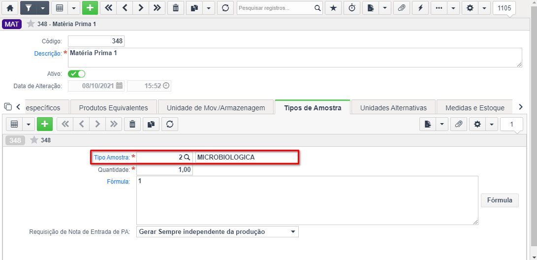The width and height of the screenshot is (537, 260).
Task: Switch to Unidades Alternativas tab
Action: pyautogui.click(x=393, y=107)
